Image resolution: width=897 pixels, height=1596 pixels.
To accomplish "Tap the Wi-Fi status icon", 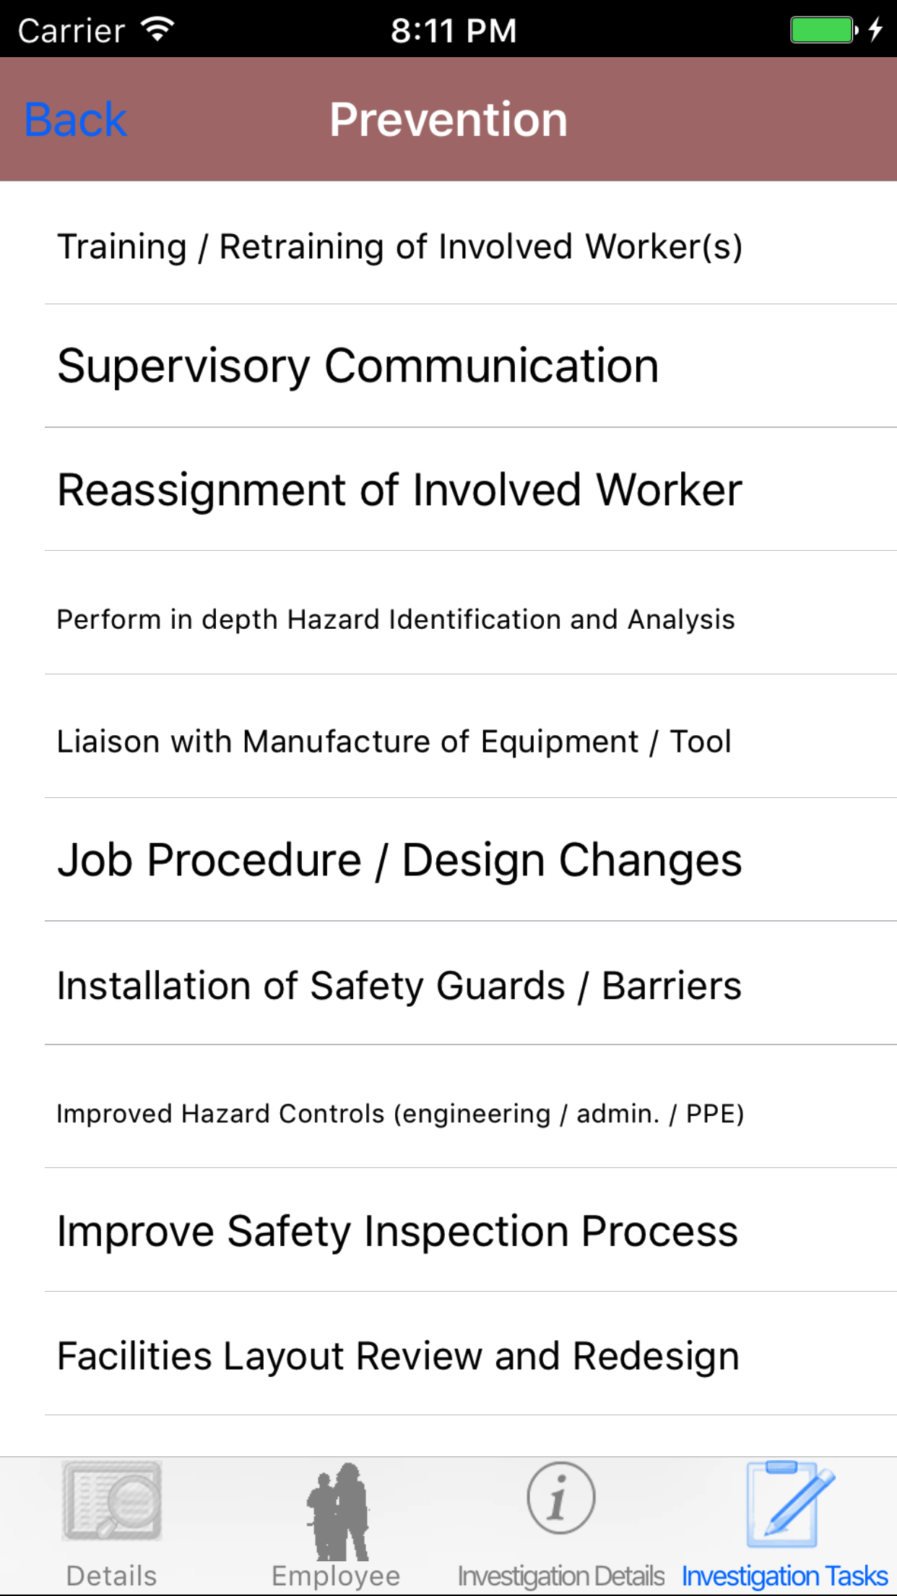I will (x=157, y=29).
